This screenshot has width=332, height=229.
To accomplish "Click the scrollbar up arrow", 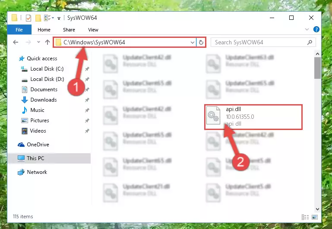I will 317,54.
